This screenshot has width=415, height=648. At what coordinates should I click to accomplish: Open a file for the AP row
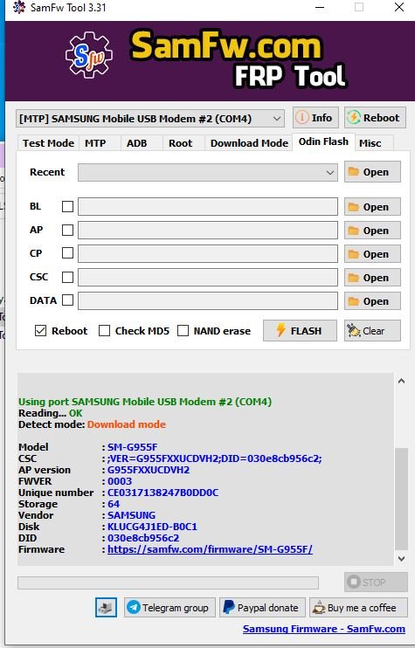pos(372,231)
